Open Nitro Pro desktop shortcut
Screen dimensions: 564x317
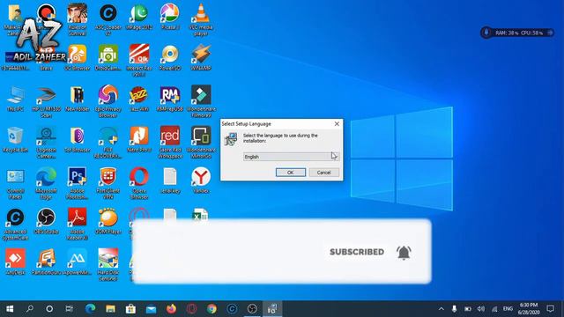click(x=139, y=139)
